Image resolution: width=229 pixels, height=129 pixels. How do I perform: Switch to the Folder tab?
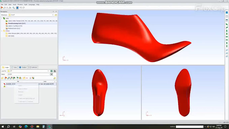click(x=5, y=67)
